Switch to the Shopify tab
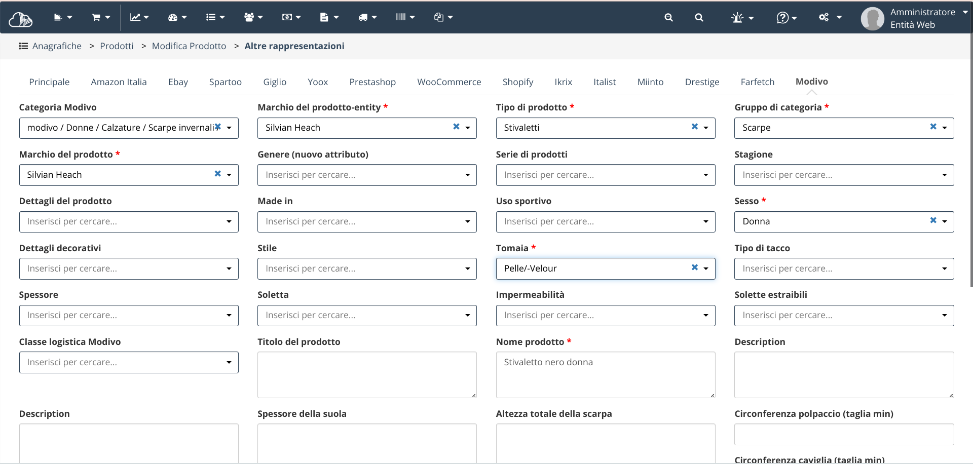This screenshot has height=464, width=973. pos(518,82)
